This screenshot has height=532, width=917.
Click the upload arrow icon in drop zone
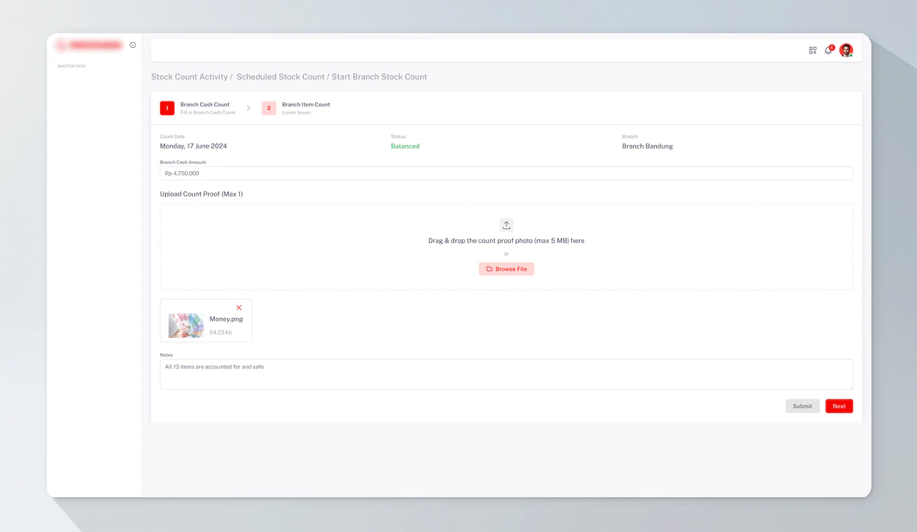point(507,225)
